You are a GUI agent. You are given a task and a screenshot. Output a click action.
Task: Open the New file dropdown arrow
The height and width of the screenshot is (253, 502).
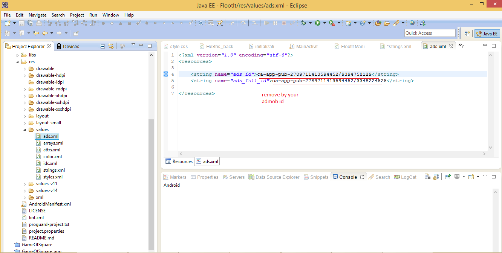pos(14,23)
